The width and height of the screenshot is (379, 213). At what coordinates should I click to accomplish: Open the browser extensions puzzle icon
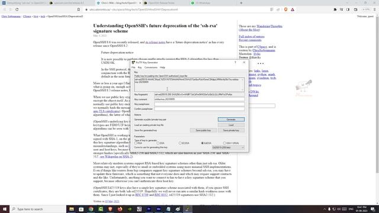335,9
